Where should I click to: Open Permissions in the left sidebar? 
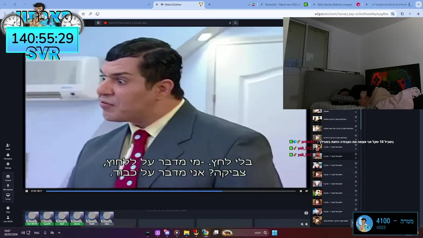click(8, 156)
